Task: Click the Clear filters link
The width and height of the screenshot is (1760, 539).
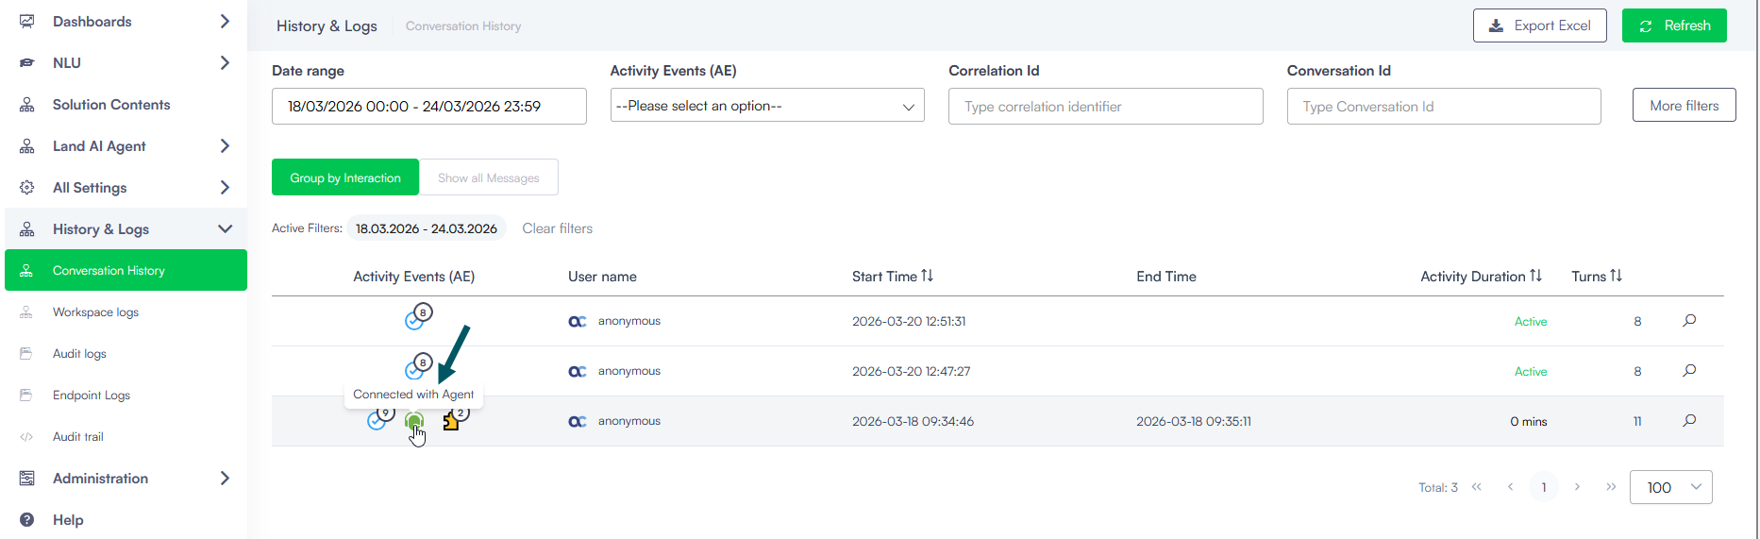Action: coord(557,228)
